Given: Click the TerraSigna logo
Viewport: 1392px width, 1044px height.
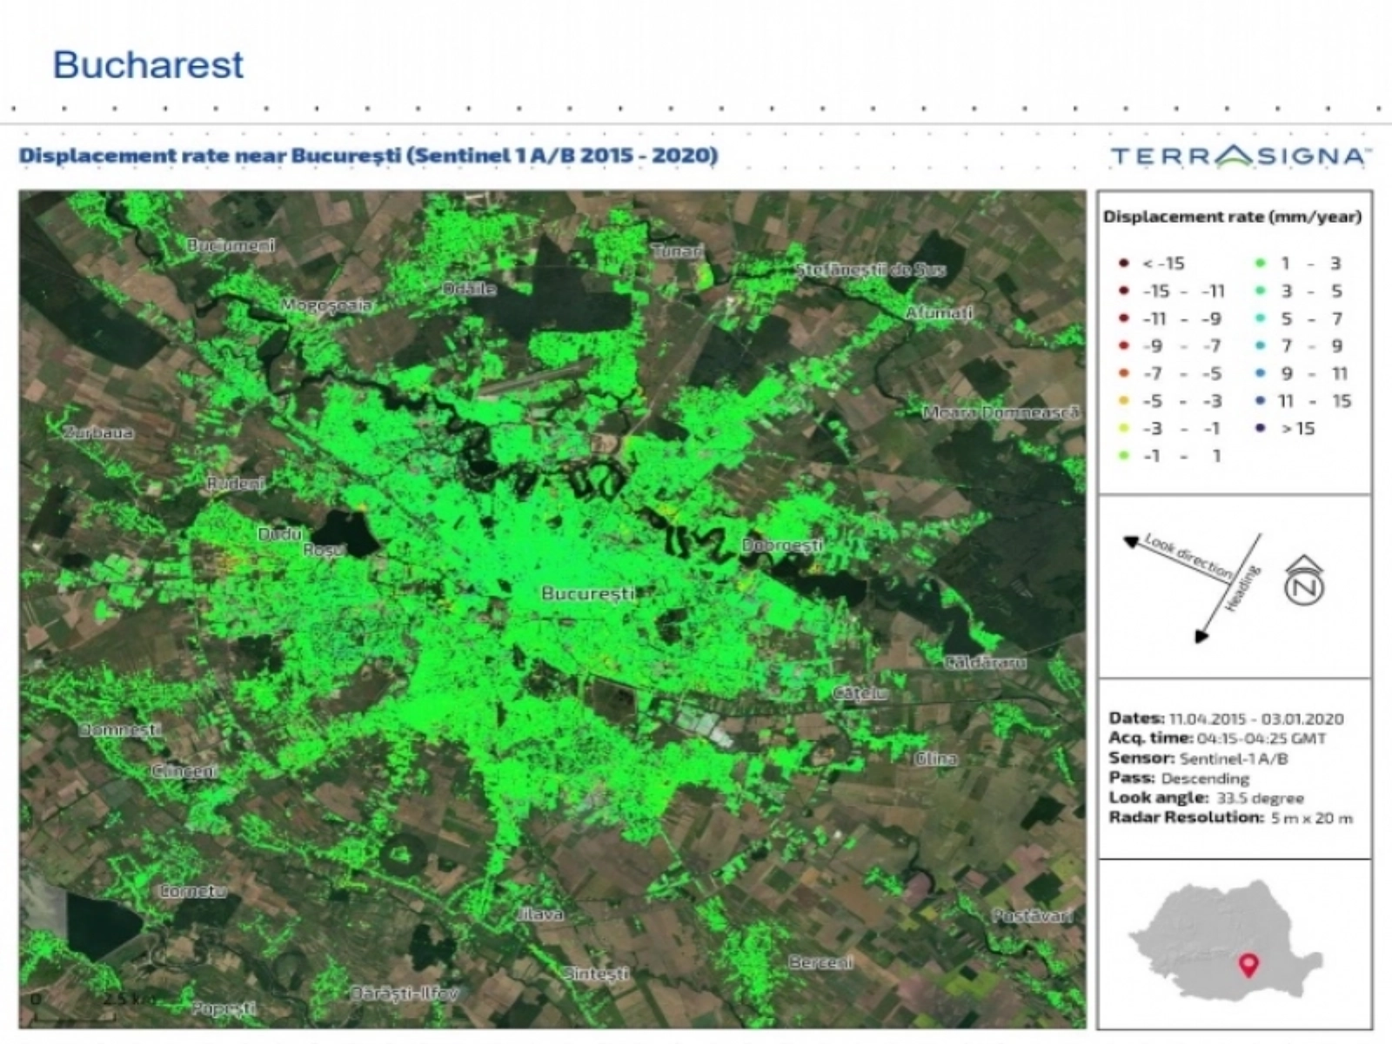Looking at the screenshot, I should pos(1240,157).
